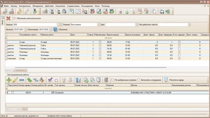The width and height of the screenshot is (210, 118).
Task: Open the 'Контрагенты' menu
Action: [x=25, y=6]
